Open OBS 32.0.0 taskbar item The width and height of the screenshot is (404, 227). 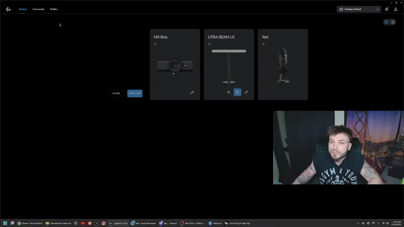click(x=192, y=223)
